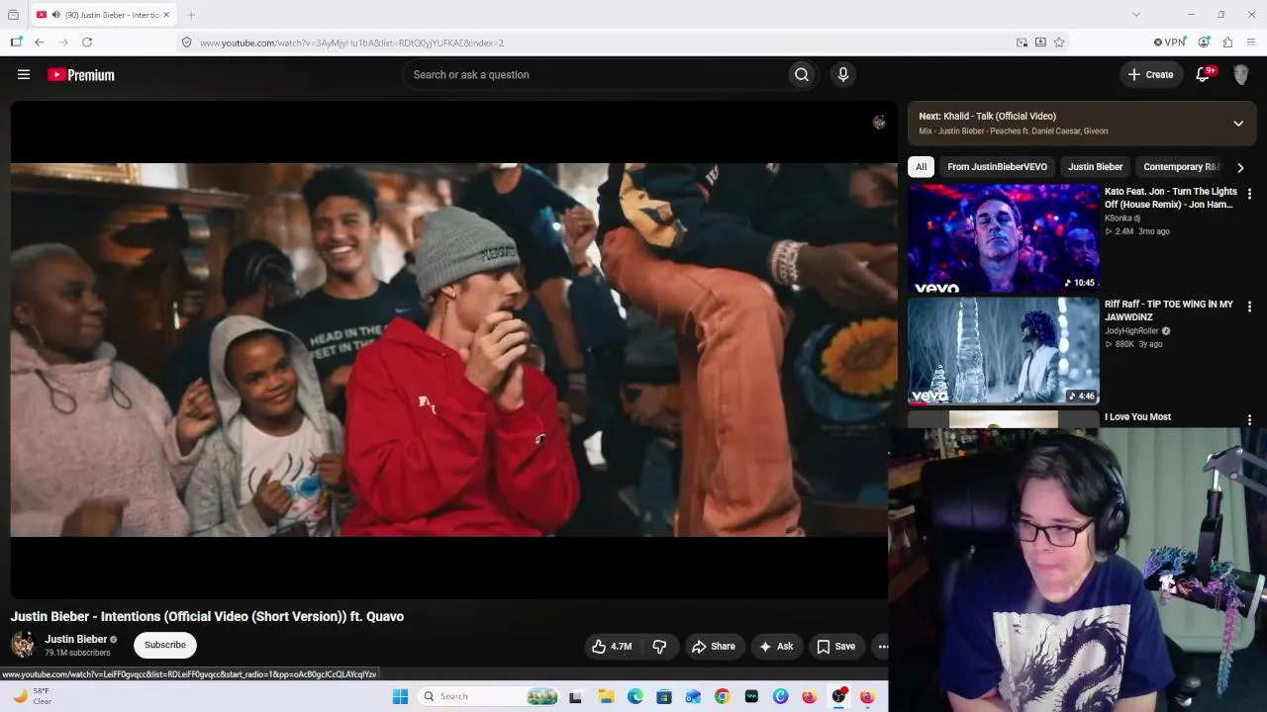Share the Intentions video

(714, 647)
